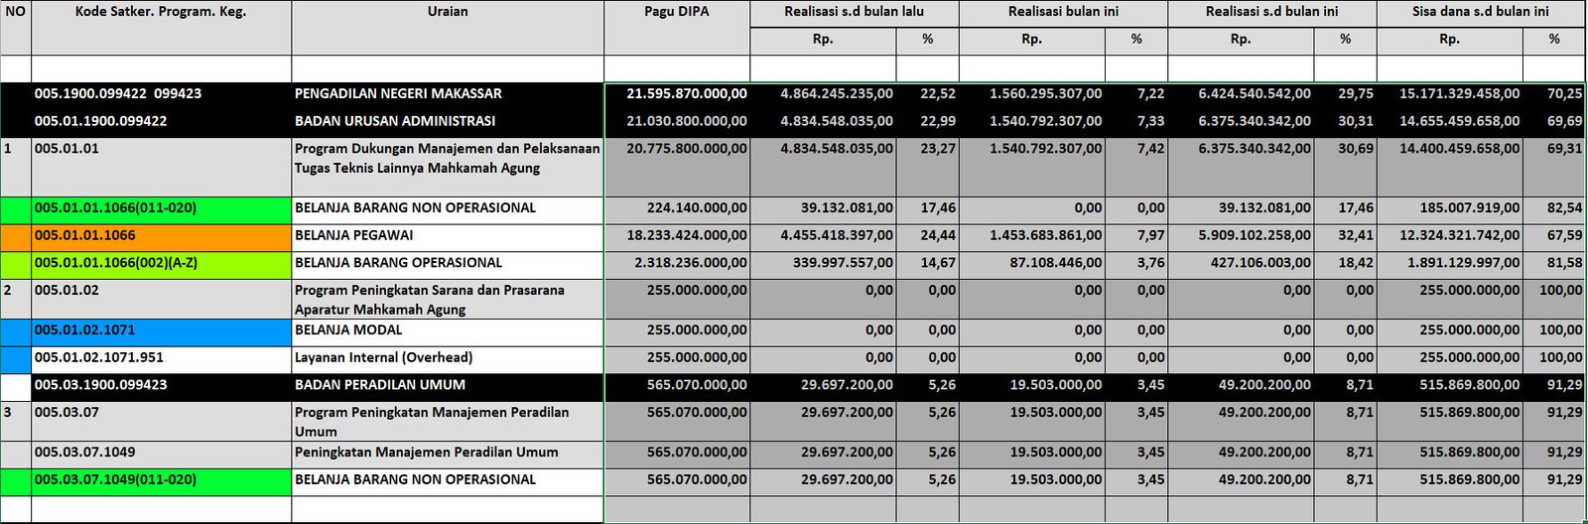Select the "Pagu DIPA" column header

coord(677,12)
